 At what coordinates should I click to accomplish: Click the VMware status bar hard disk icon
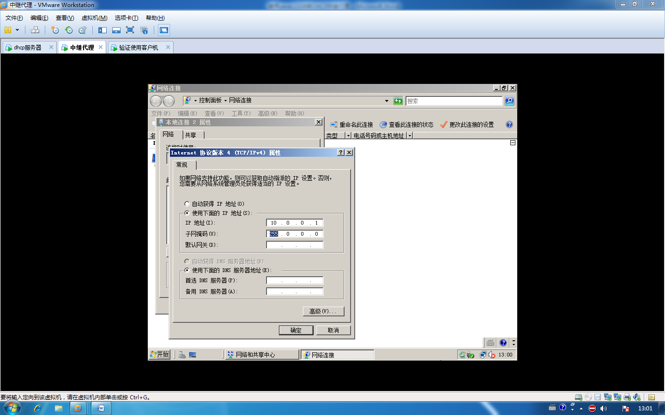[x=578, y=397]
